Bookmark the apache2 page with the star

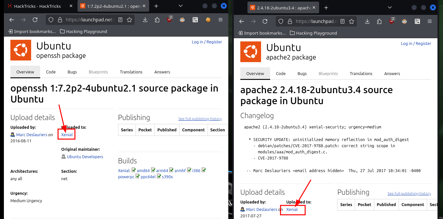pyautogui.click(x=352, y=21)
